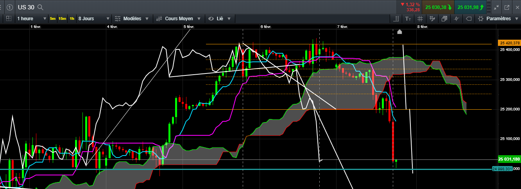Viewport: 521px width, 189px height.
Task: Open the Modèles templates menu
Action: 132,19
